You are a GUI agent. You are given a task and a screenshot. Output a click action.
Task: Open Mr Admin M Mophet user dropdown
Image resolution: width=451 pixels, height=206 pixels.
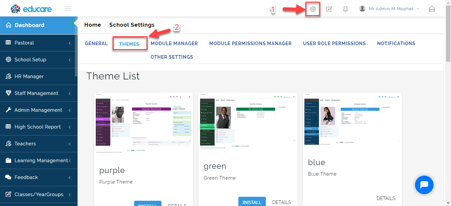click(389, 9)
